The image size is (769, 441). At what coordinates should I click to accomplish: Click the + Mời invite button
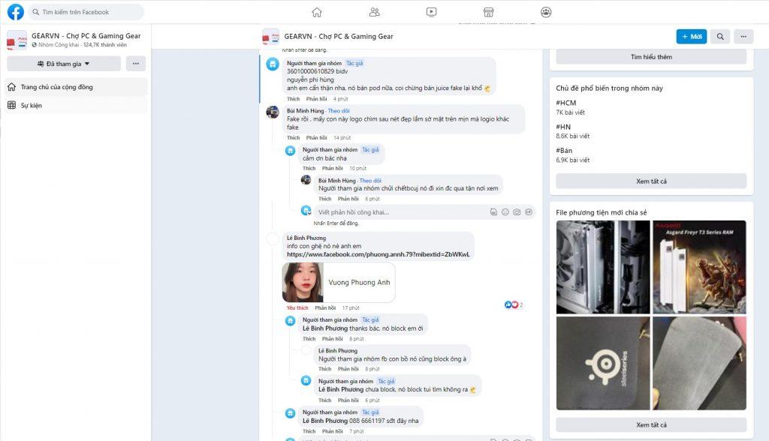point(691,36)
